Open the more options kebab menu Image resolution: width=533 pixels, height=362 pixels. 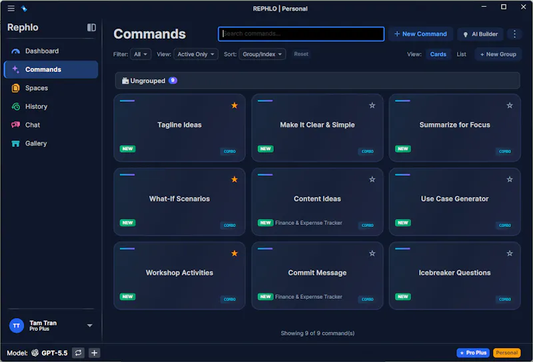(x=514, y=34)
